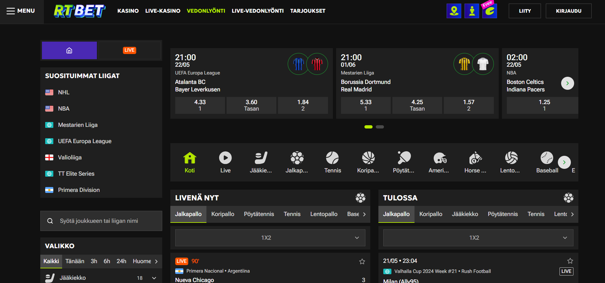The image size is (605, 283).
Task: Bet 1.25 on Boston Celtics
Action: tap(543, 105)
